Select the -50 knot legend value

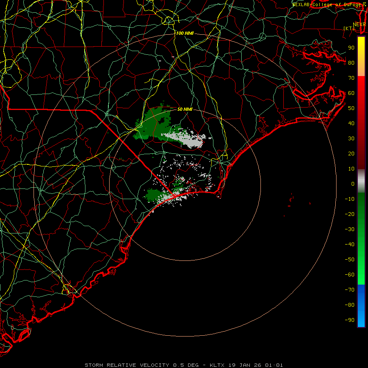pyautogui.click(x=350, y=260)
